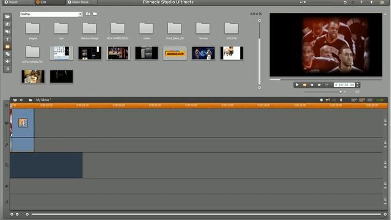This screenshot has height=220, width=391.
Task: Click the orange button next to Play
Action: click(x=304, y=85)
